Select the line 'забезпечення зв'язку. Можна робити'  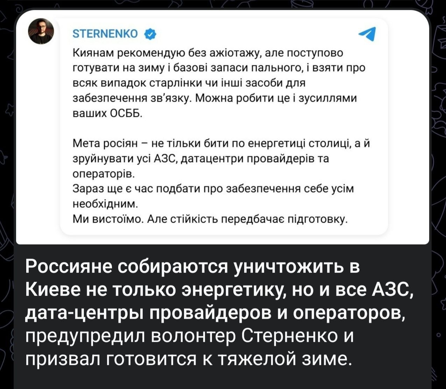pyautogui.click(x=214, y=99)
